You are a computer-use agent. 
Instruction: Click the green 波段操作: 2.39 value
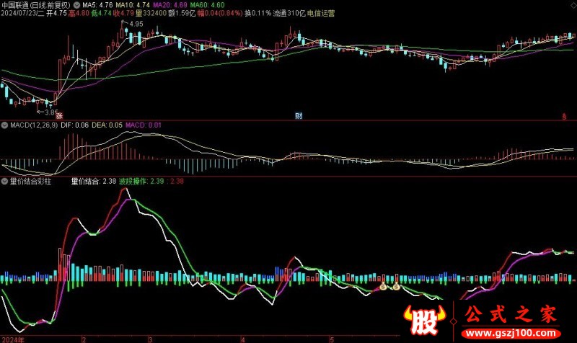pyautogui.click(x=141, y=182)
